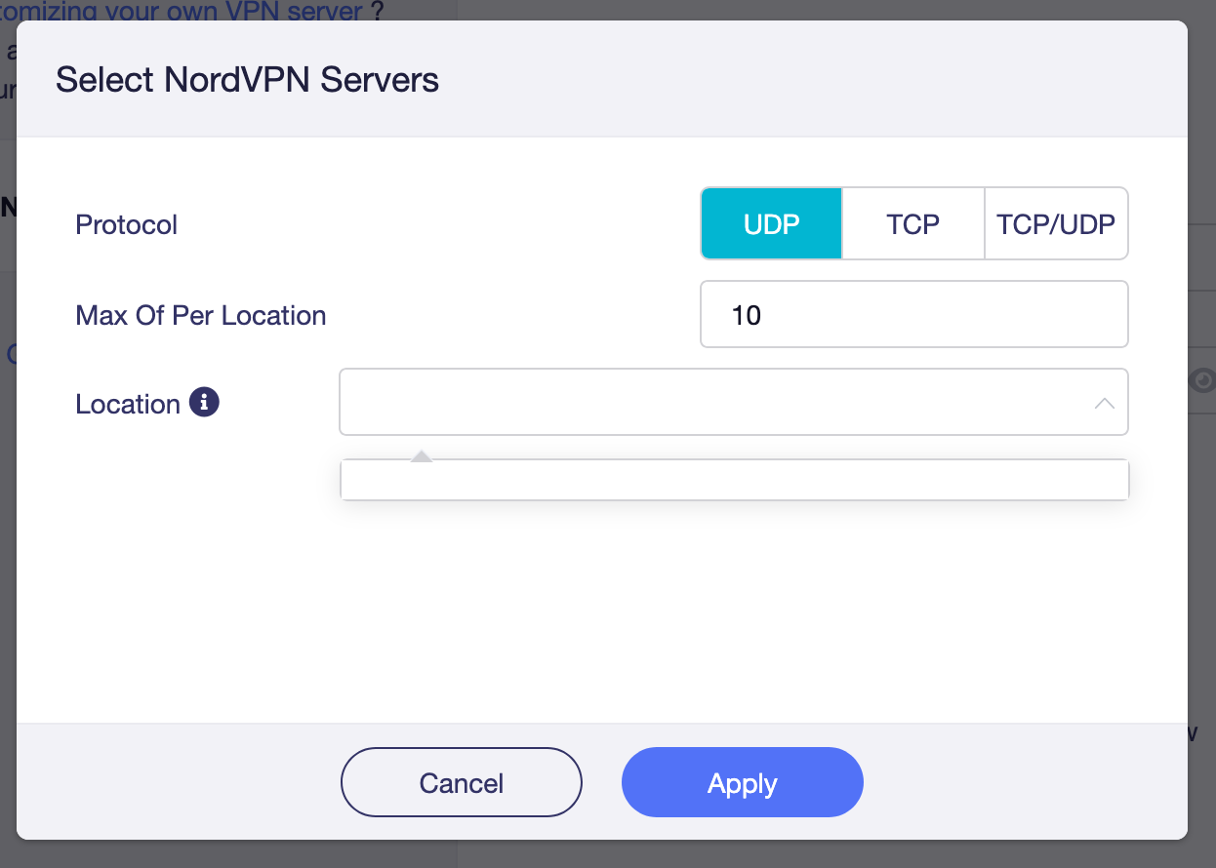Choose the TCP/UDP protocol option
The width and height of the screenshot is (1216, 868).
[x=1056, y=224]
